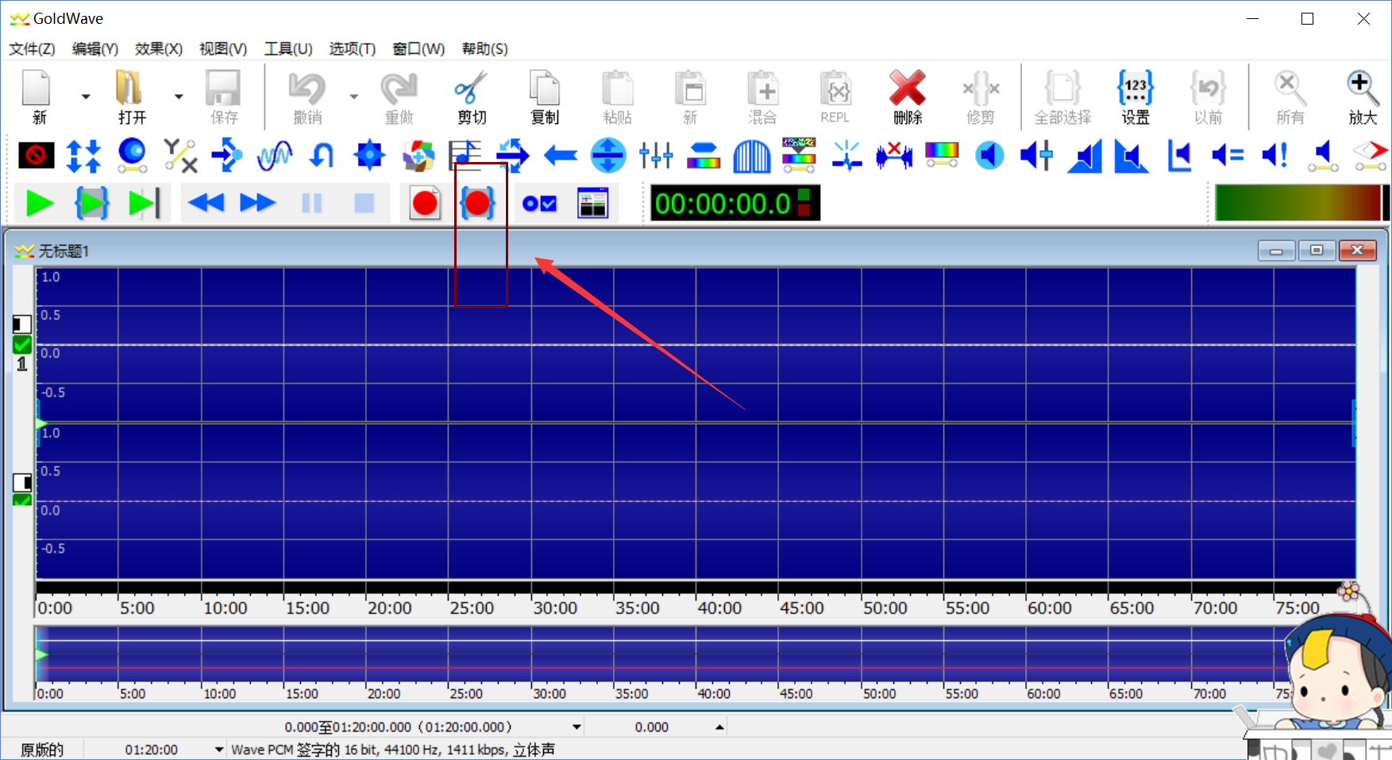
Task: Click the 剪切 scissors icon
Action: 472,97
